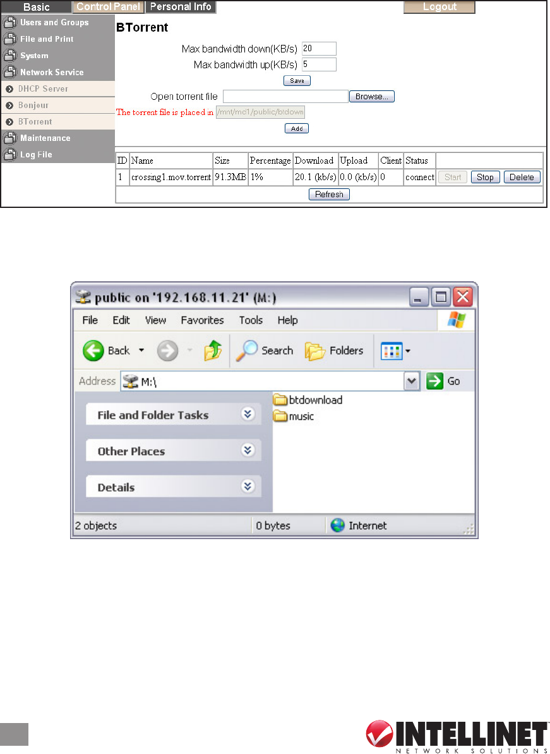Click the 2 objects status text
This screenshot has height=754, width=550.
(x=95, y=526)
